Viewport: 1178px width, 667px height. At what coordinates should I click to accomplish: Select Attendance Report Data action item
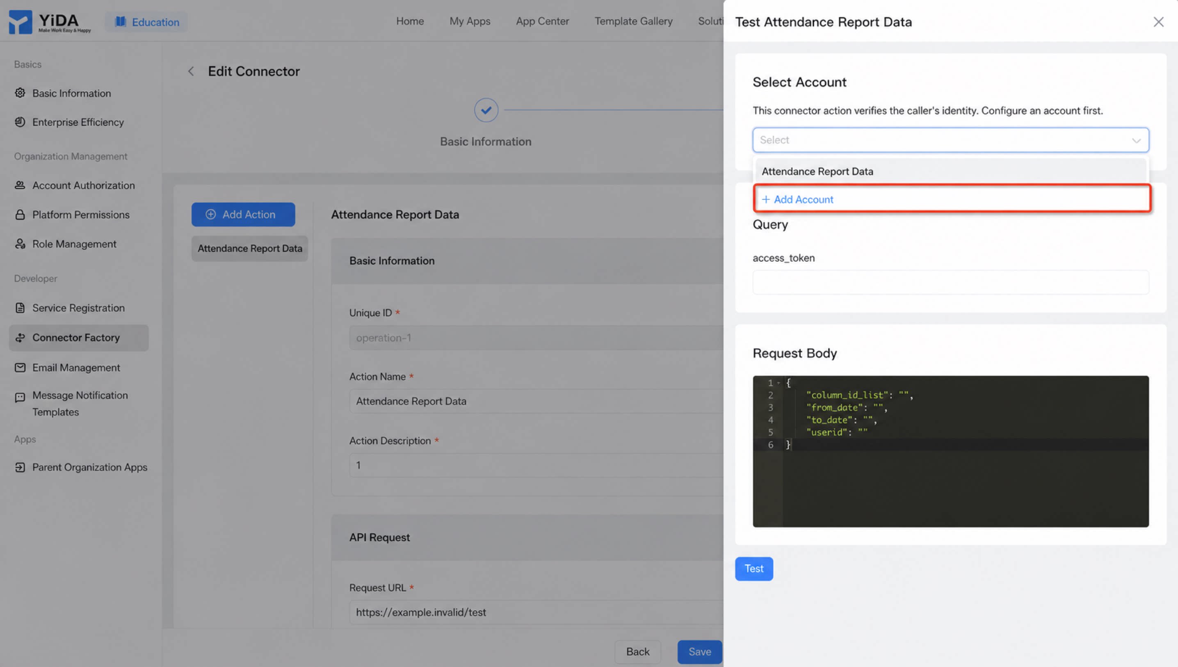(250, 248)
